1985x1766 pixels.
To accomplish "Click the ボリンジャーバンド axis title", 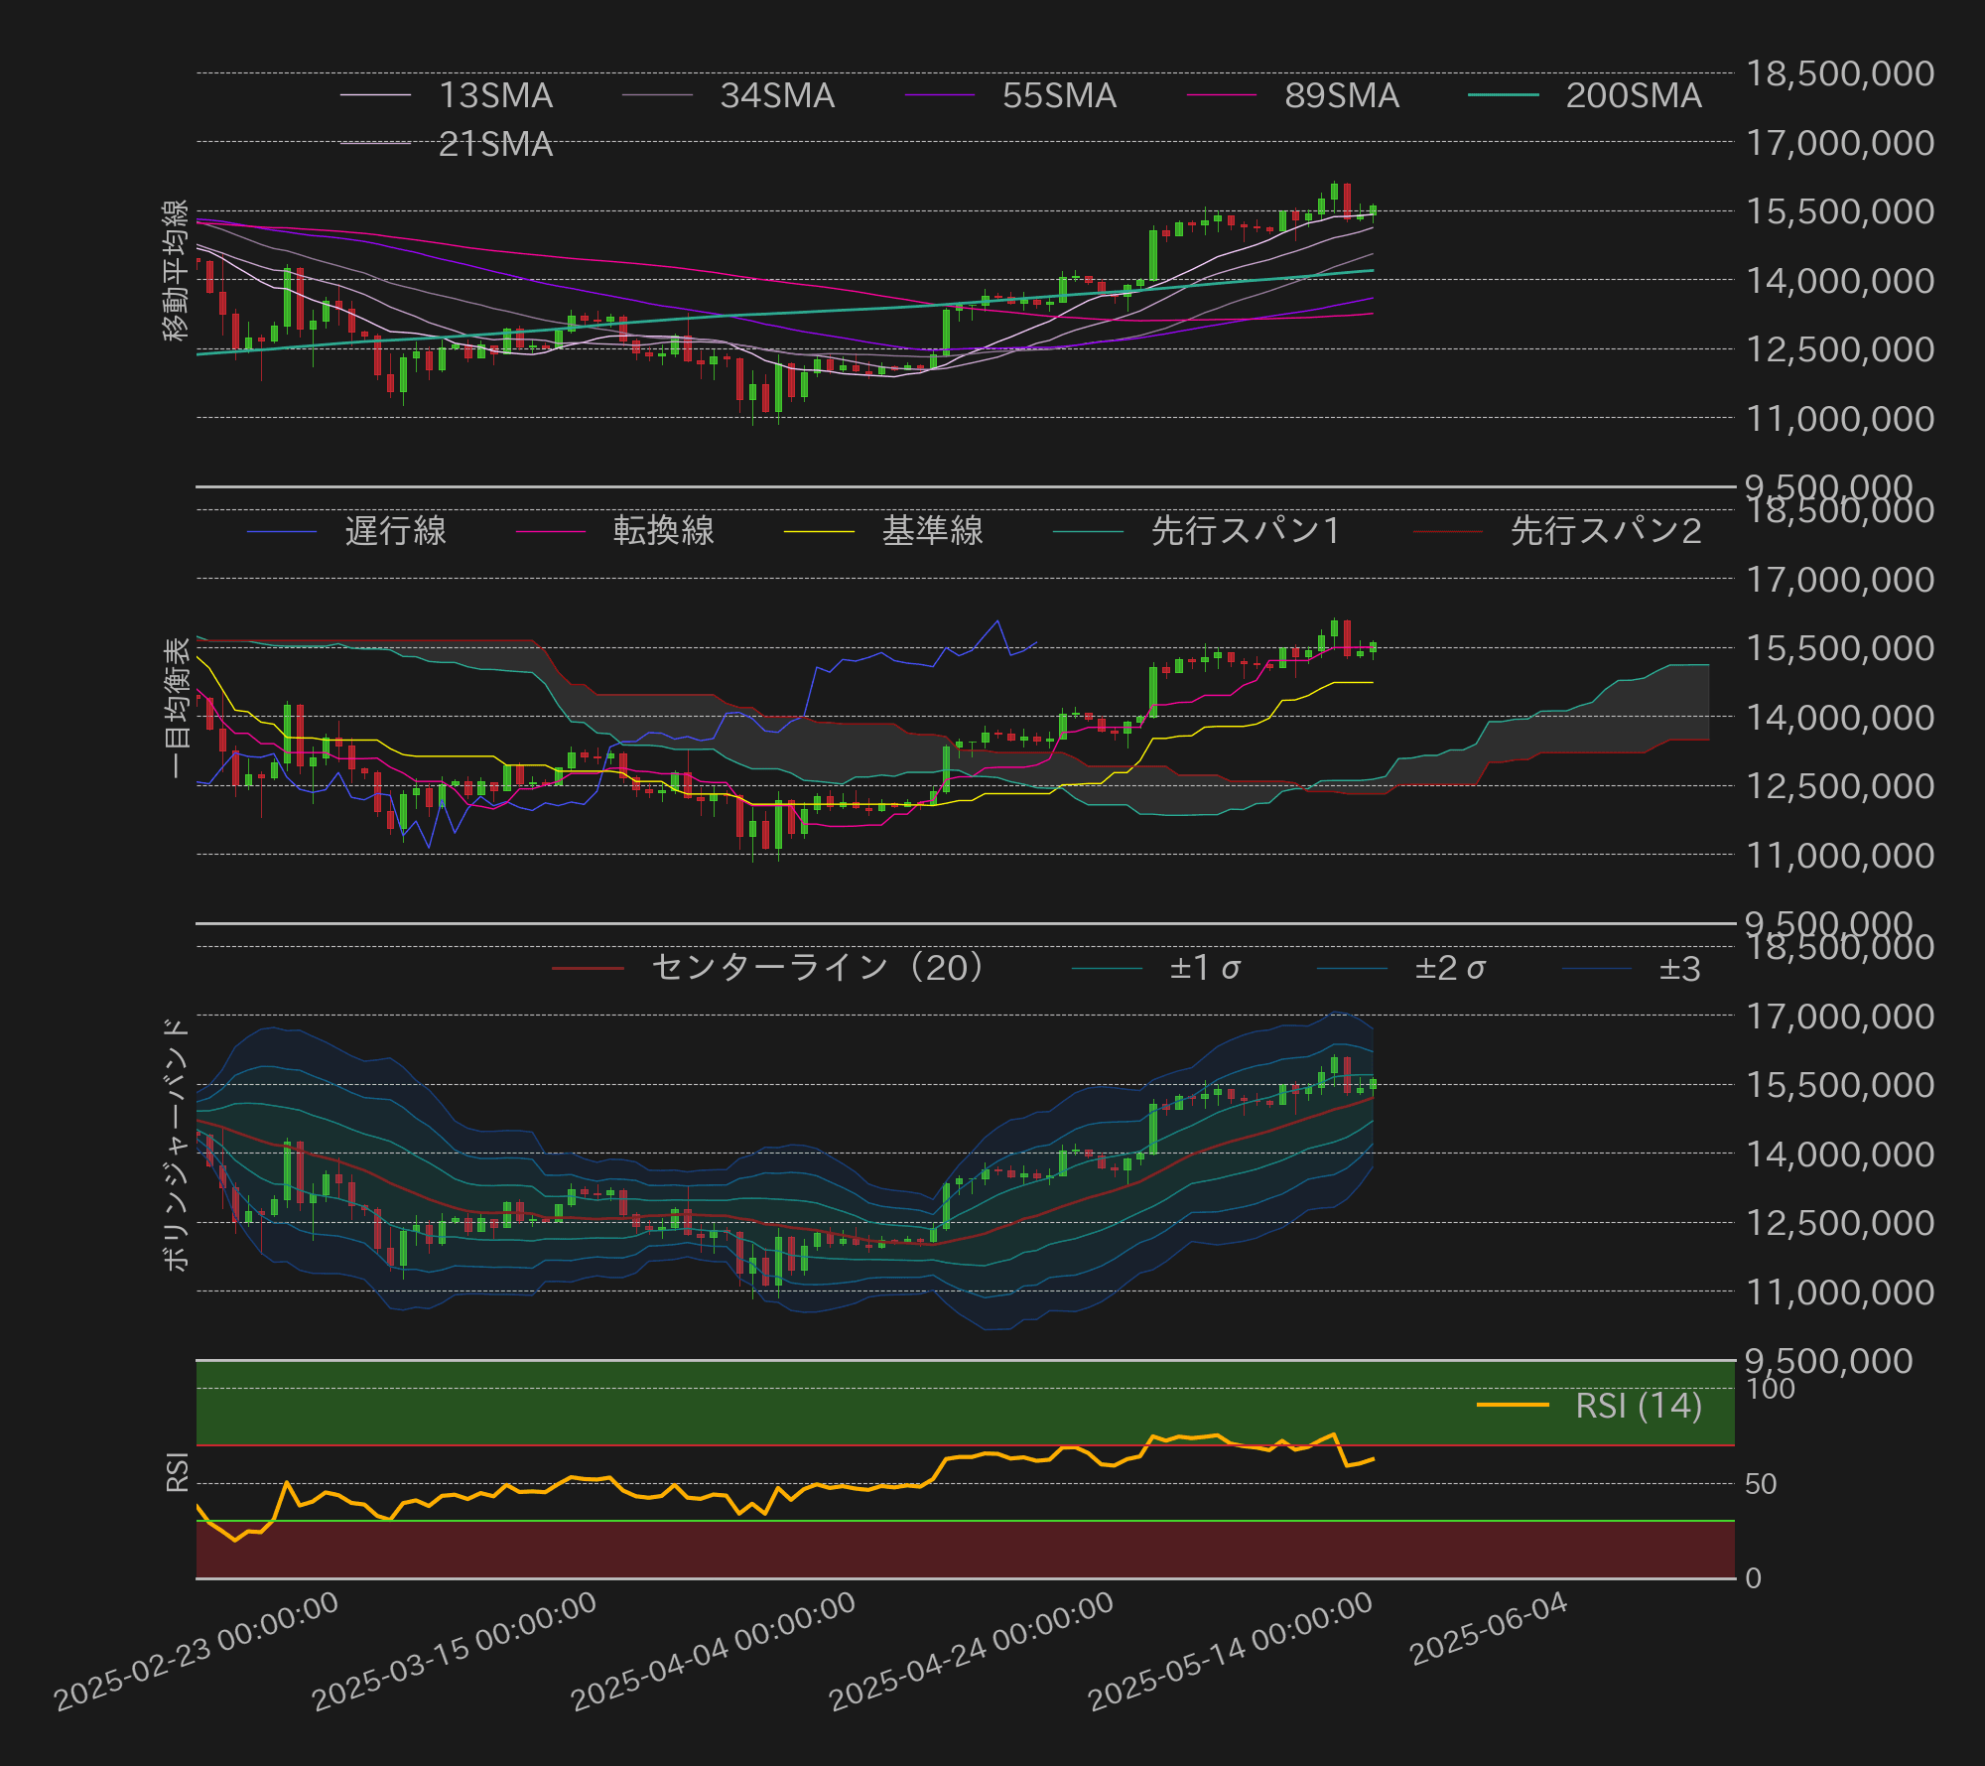I will pyautogui.click(x=176, y=1144).
